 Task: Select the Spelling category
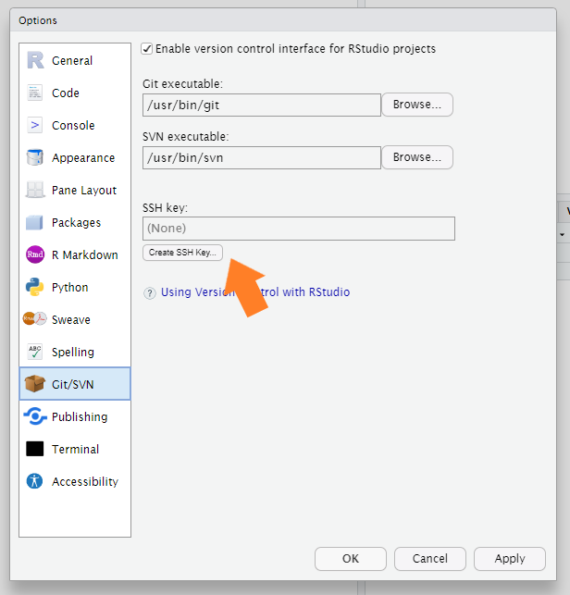[73, 352]
